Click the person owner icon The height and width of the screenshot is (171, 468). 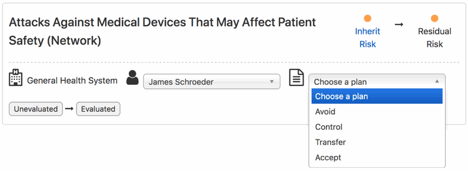(x=132, y=78)
